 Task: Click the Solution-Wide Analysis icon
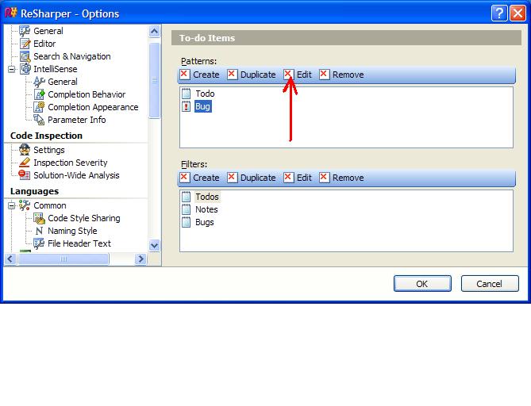click(x=25, y=175)
